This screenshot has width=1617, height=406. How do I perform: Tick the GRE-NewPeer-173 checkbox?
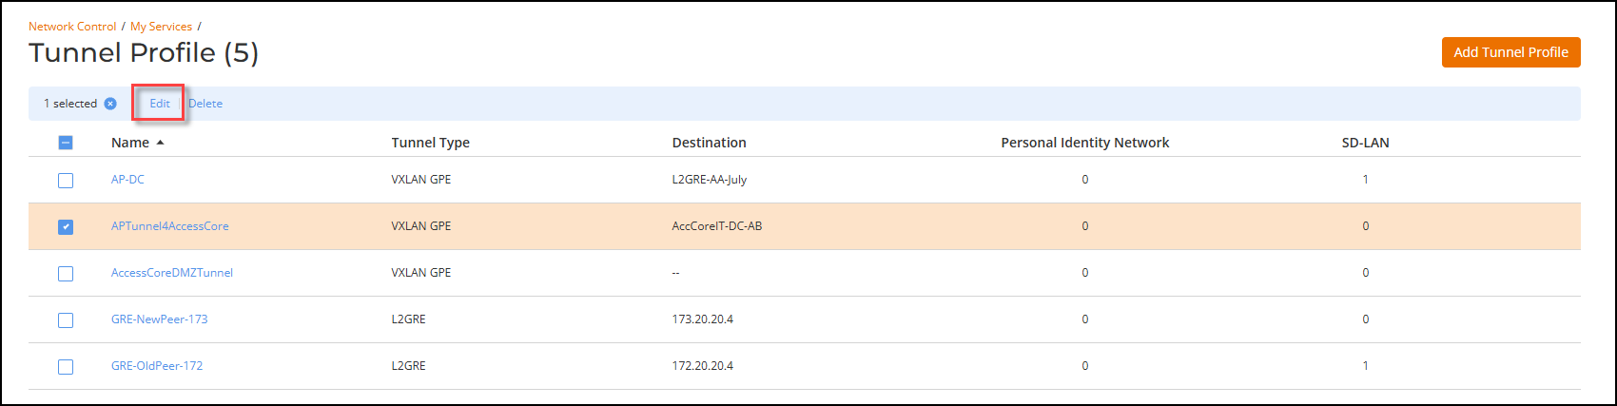(x=66, y=319)
